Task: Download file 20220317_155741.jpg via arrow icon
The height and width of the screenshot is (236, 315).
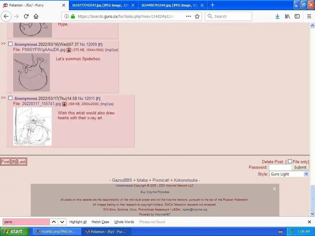Action: click(x=64, y=104)
